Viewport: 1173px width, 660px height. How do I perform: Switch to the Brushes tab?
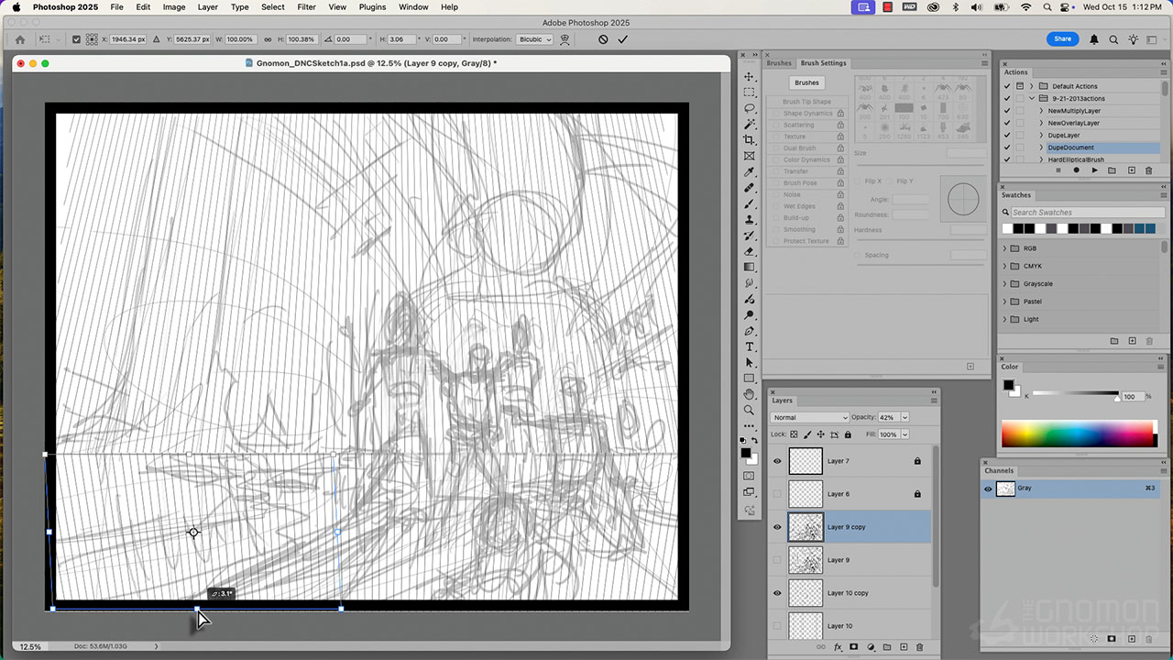779,63
